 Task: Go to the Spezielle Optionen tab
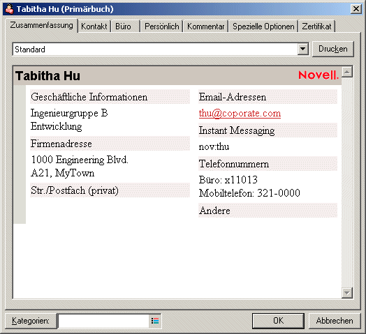263,26
